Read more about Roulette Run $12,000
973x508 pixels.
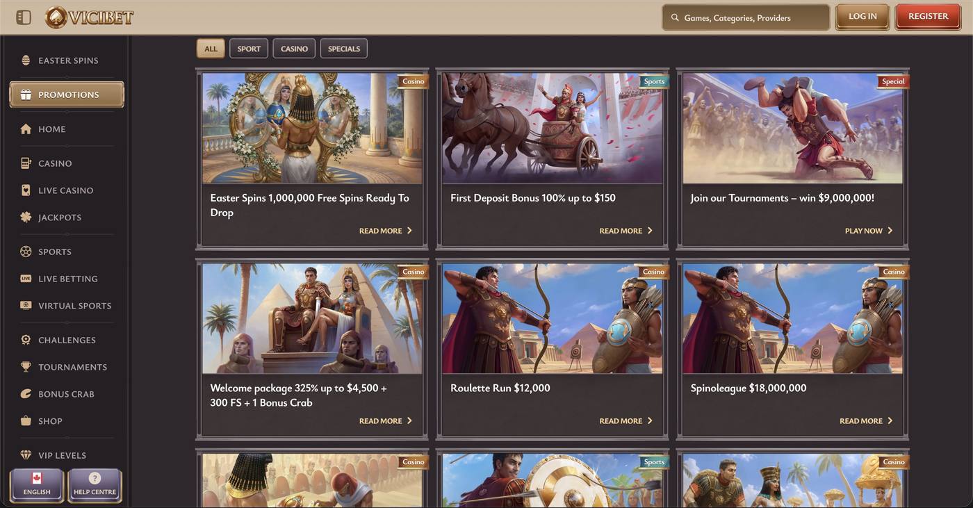(626, 421)
